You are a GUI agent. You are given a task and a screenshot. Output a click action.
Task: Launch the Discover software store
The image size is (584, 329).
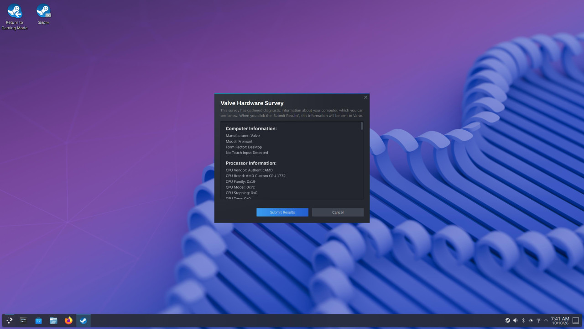point(38,320)
